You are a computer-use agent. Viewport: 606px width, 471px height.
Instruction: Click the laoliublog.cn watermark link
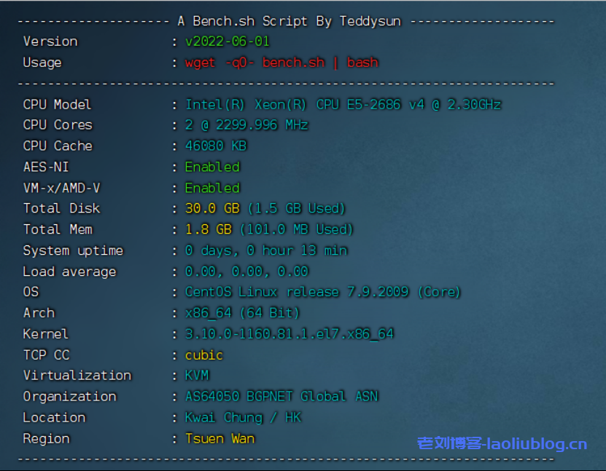point(502,443)
